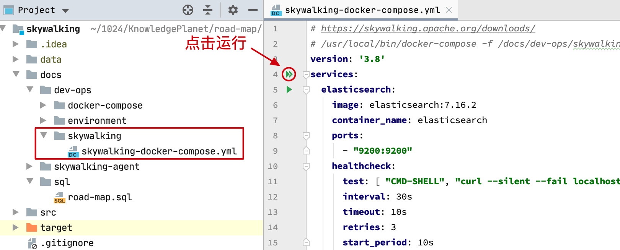The height and width of the screenshot is (250, 620).
Task: Expand the src folder
Action: pos(16,212)
